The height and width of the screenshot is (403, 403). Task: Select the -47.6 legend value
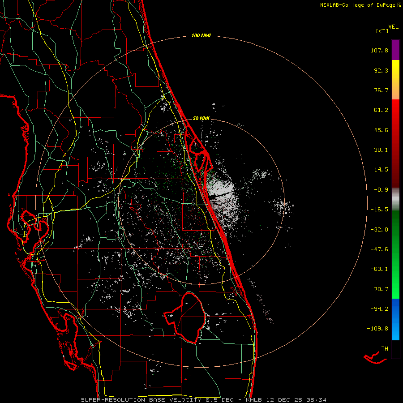tap(379, 249)
